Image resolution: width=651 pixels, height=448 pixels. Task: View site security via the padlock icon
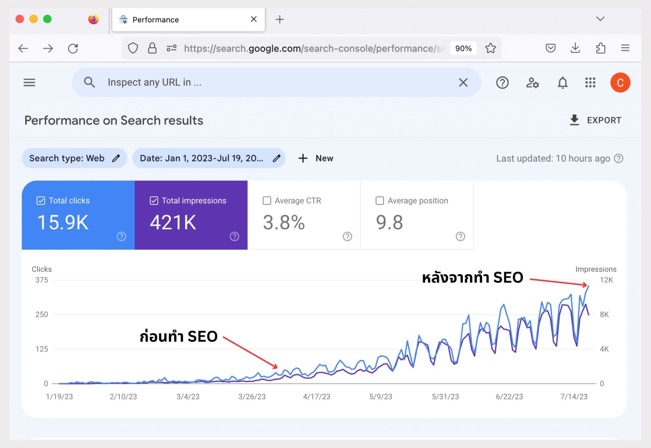coord(152,48)
